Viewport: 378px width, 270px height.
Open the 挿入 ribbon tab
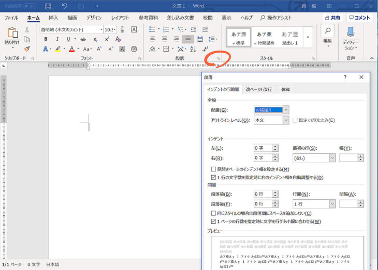tap(53, 18)
